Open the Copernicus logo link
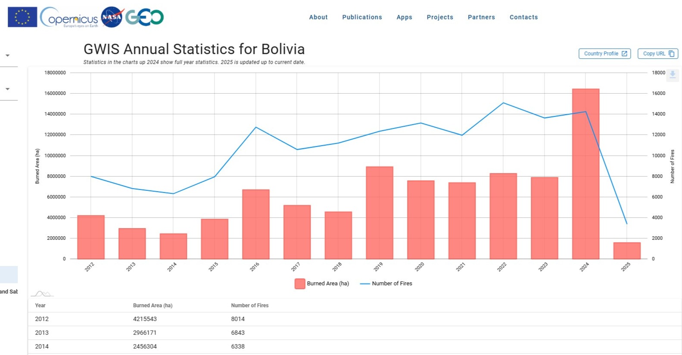 70,18
